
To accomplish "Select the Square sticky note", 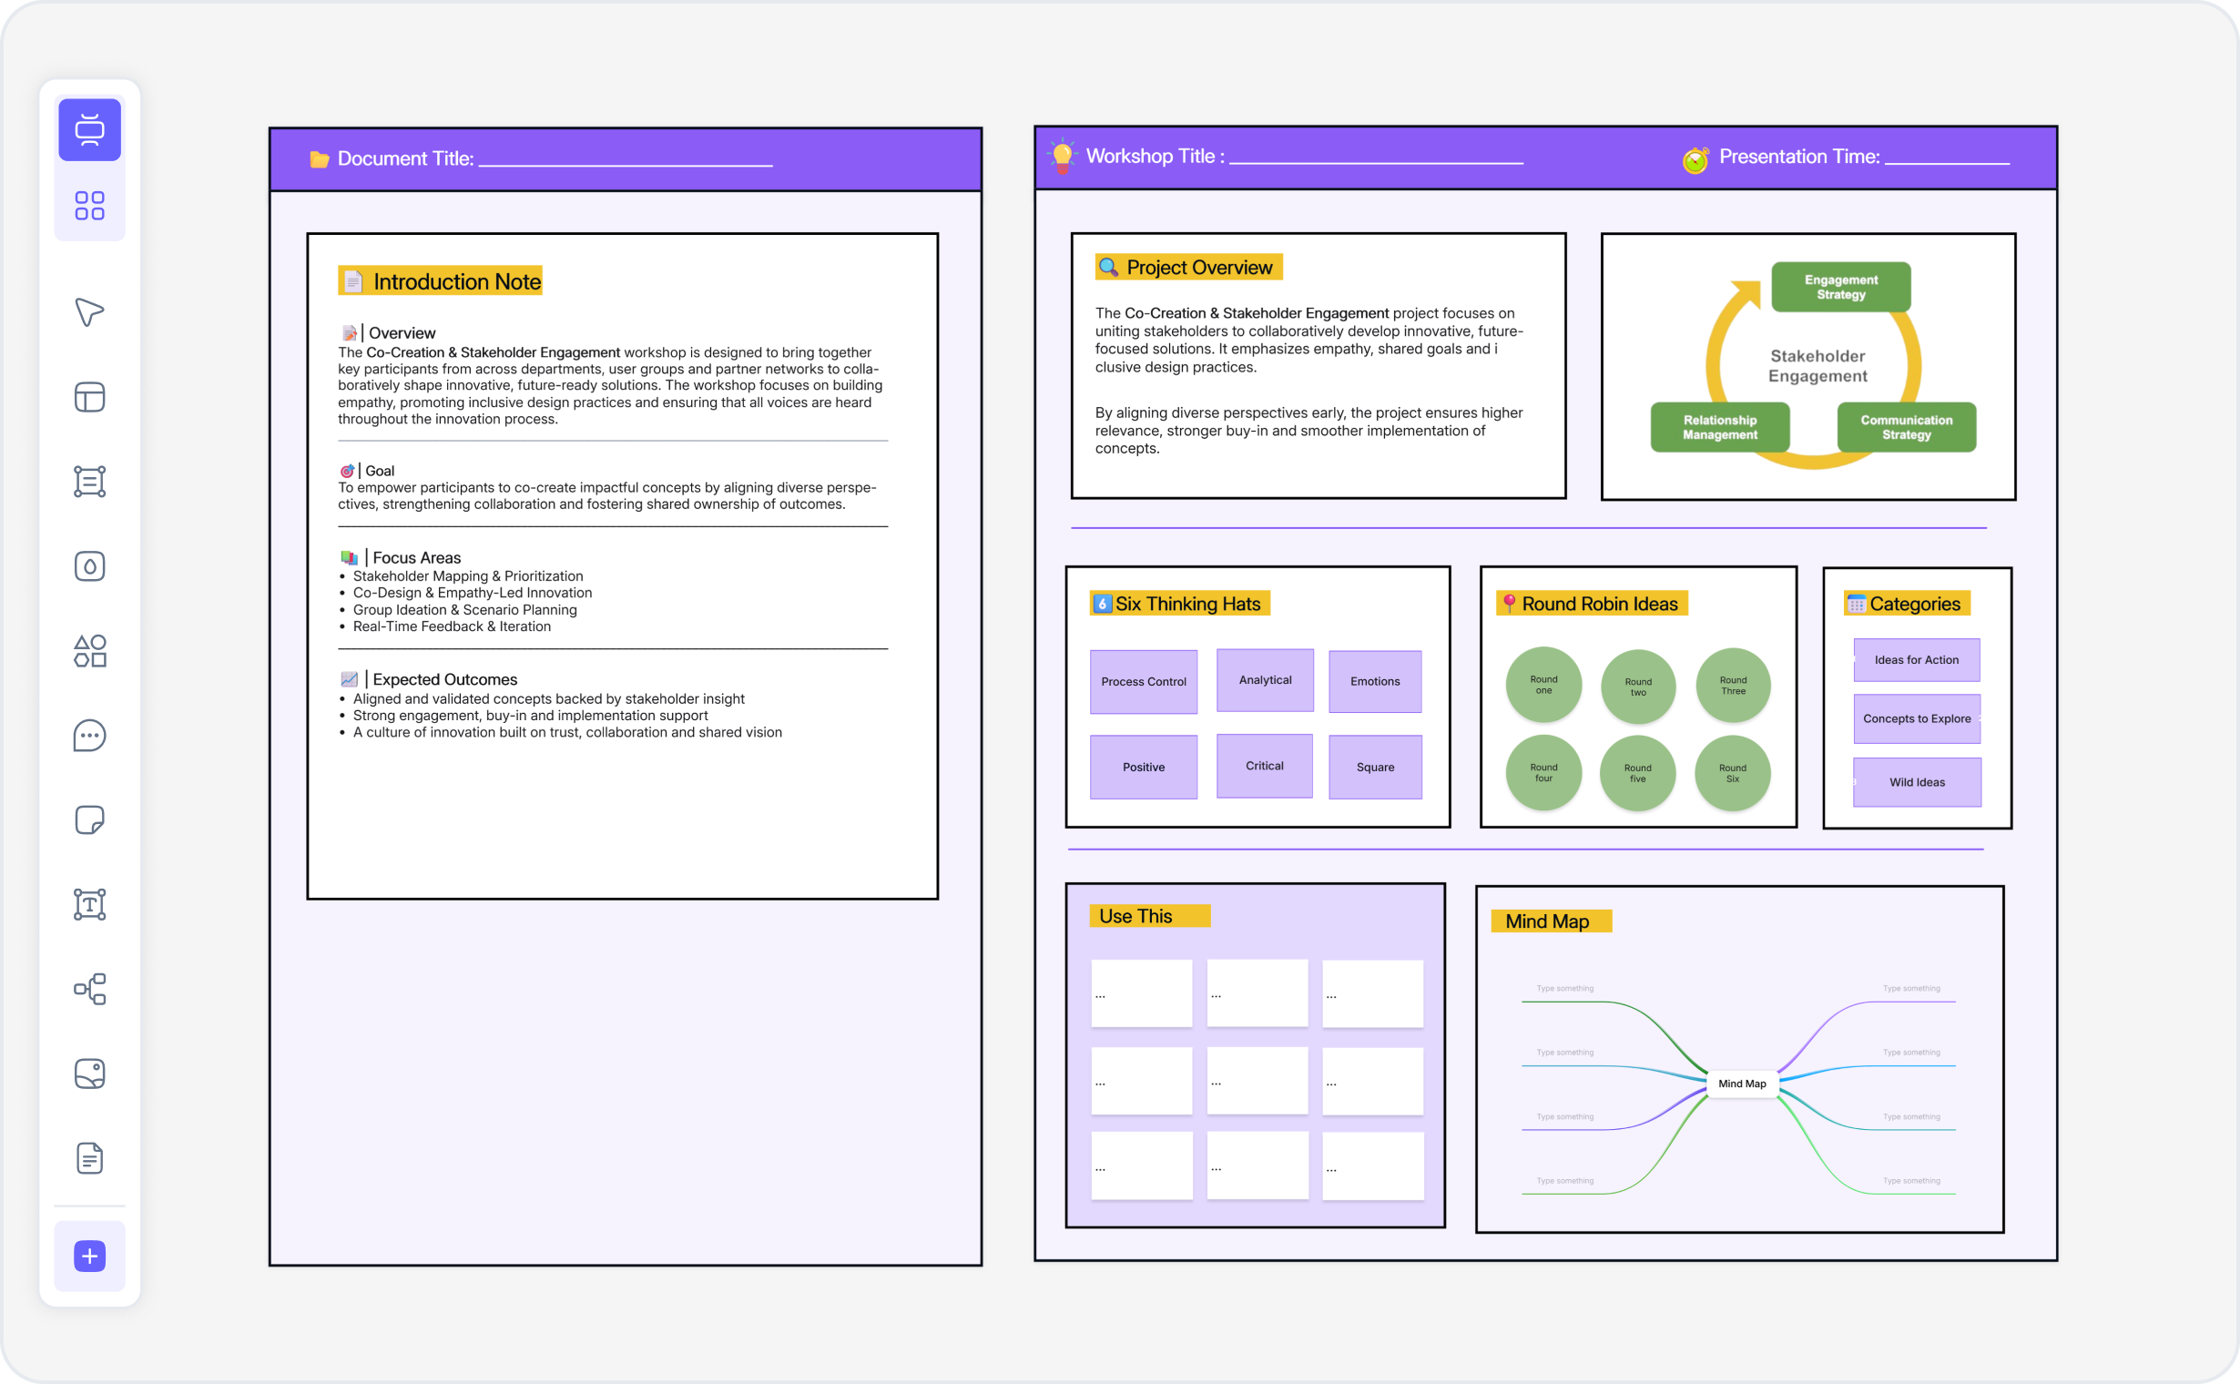I will coord(1375,767).
